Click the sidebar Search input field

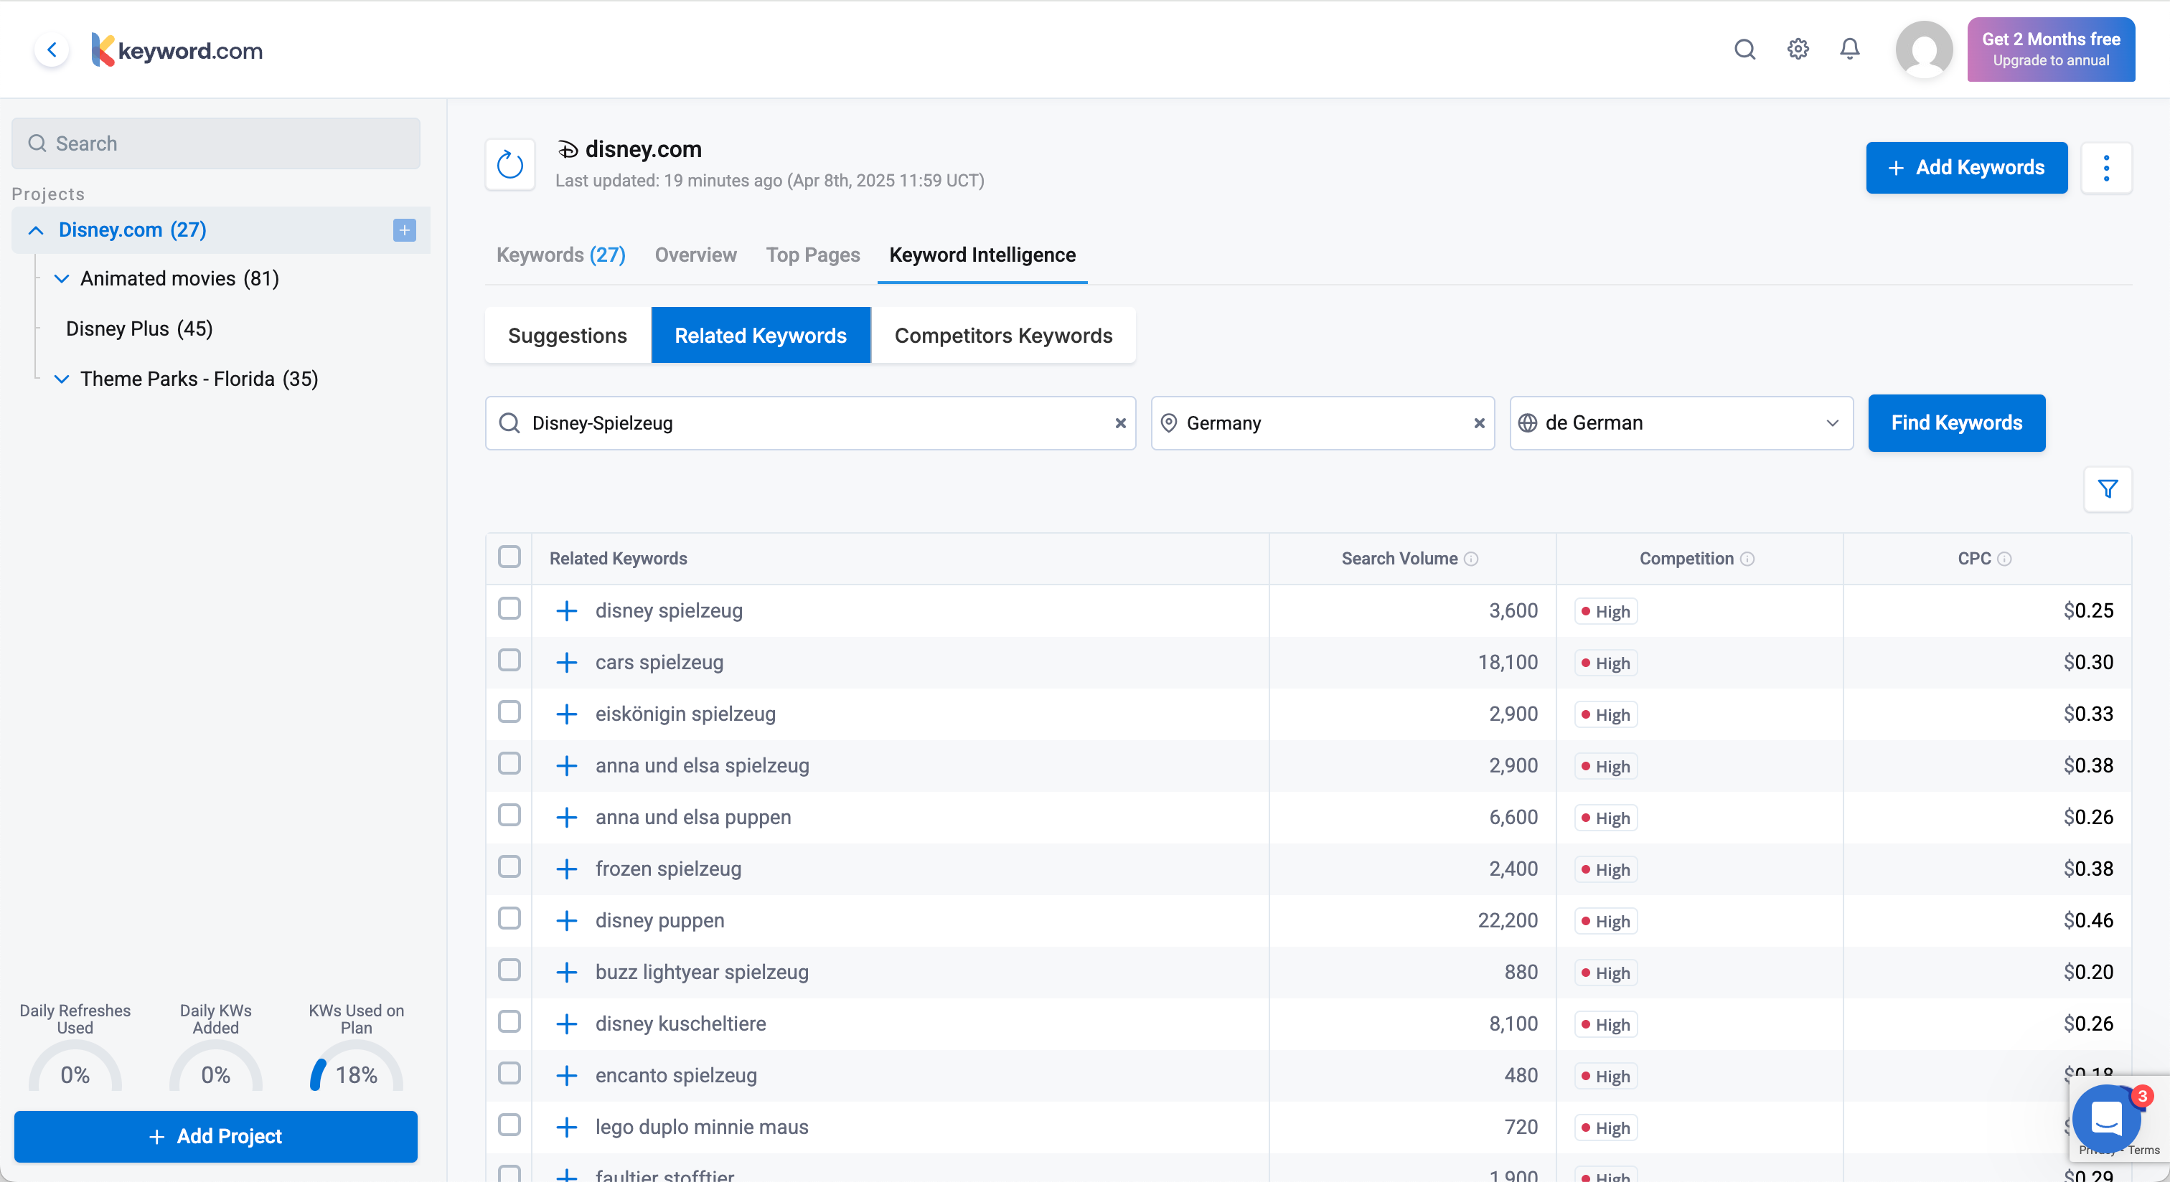tap(216, 143)
